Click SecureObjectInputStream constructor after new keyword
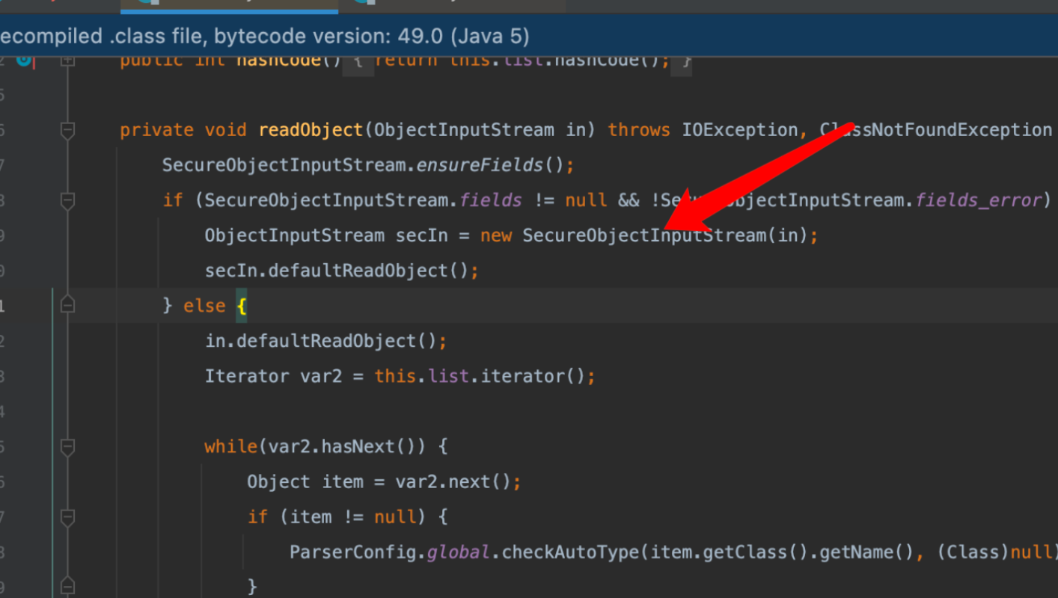Viewport: 1058px width, 598px height. coord(644,235)
